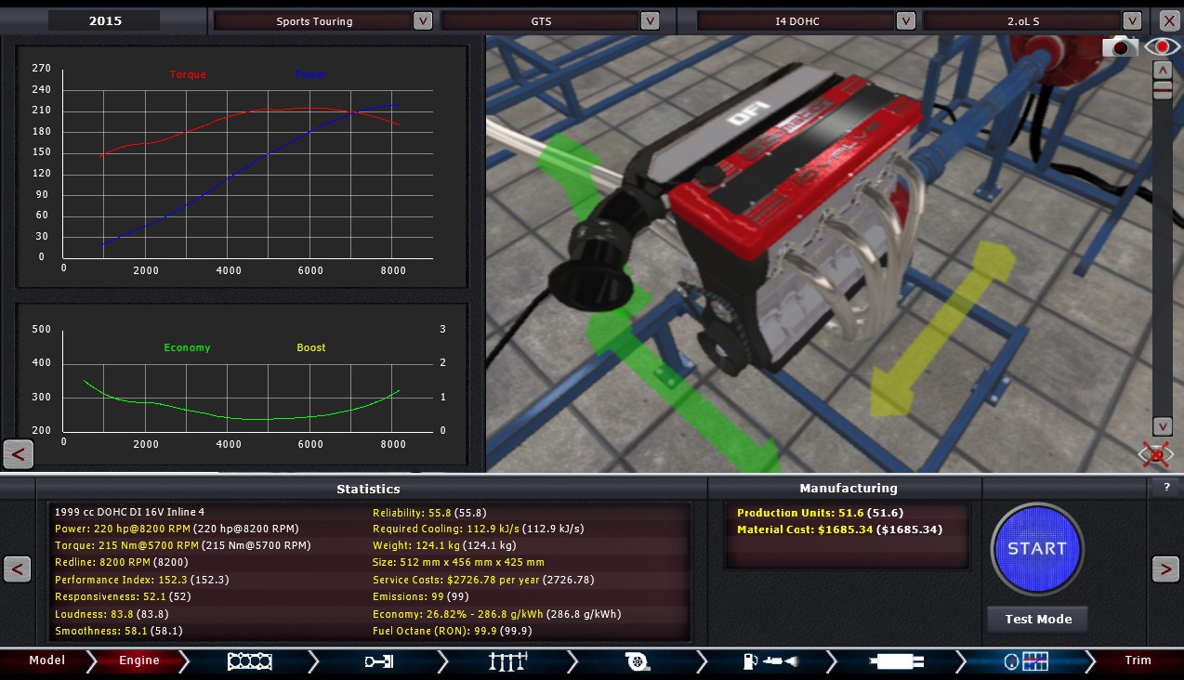The image size is (1184, 680).
Task: Expand the I4 DOHC dropdown arrow
Action: coord(905,20)
